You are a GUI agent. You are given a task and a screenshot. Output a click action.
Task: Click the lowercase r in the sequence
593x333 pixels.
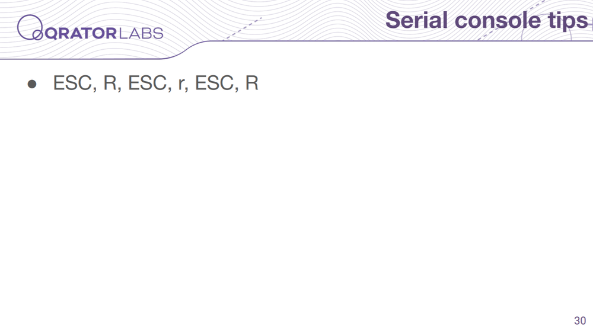(x=181, y=85)
